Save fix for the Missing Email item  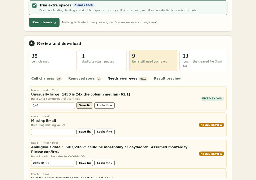(x=85, y=132)
